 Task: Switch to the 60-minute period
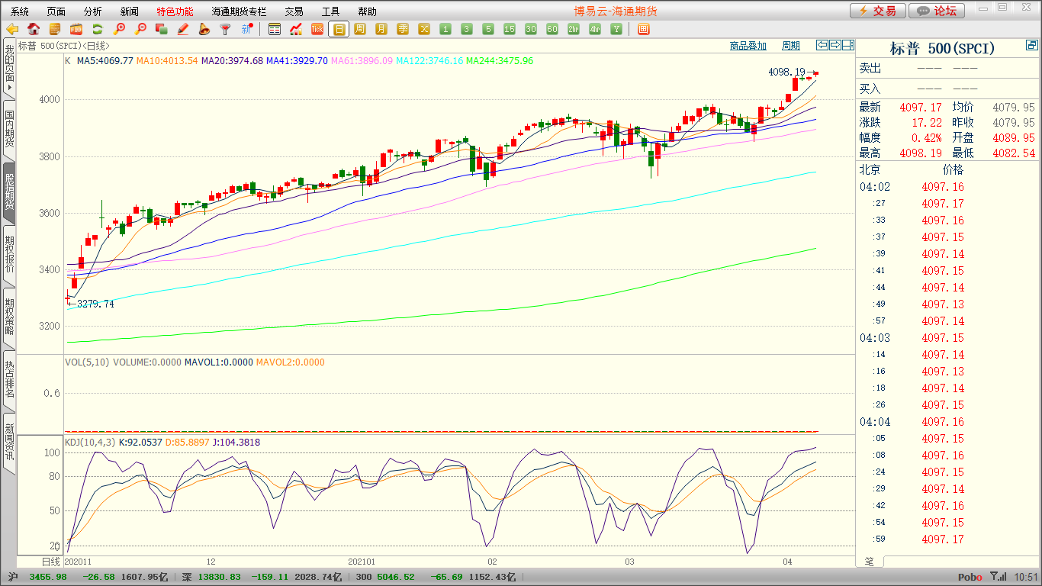[x=552, y=29]
